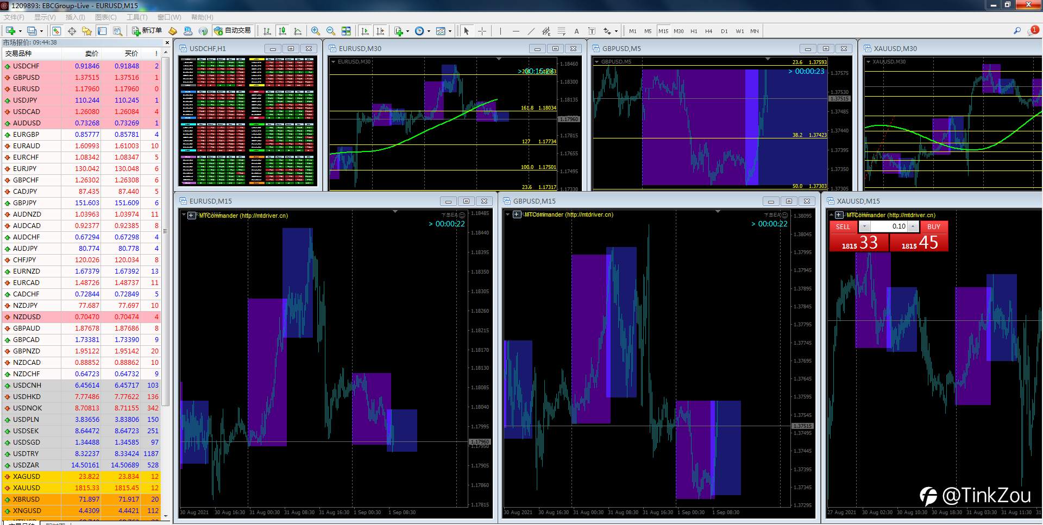Select the text label tool
This screenshot has height=525, width=1043.
(592, 31)
